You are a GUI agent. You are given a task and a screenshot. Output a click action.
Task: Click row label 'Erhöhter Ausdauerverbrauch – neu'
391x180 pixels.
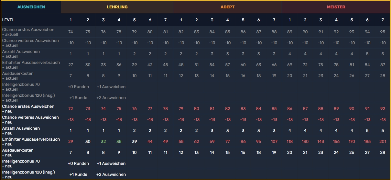pyautogui.click(x=31, y=142)
